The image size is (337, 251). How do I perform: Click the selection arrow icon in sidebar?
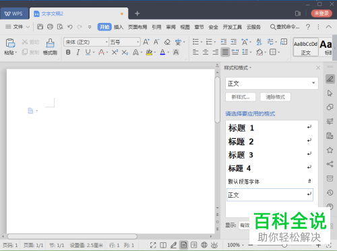330,93
